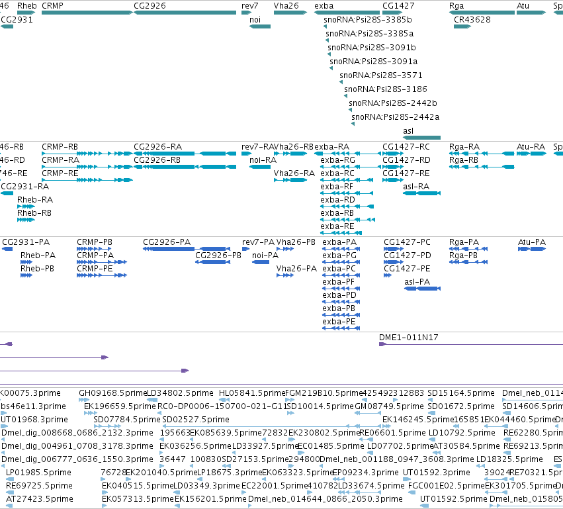Viewport: 563px width, 509px height.
Task: Click the exba-PE protein label
Action: pyautogui.click(x=339, y=322)
